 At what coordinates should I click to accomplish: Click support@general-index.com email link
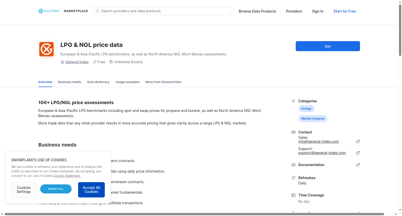coord(322,153)
